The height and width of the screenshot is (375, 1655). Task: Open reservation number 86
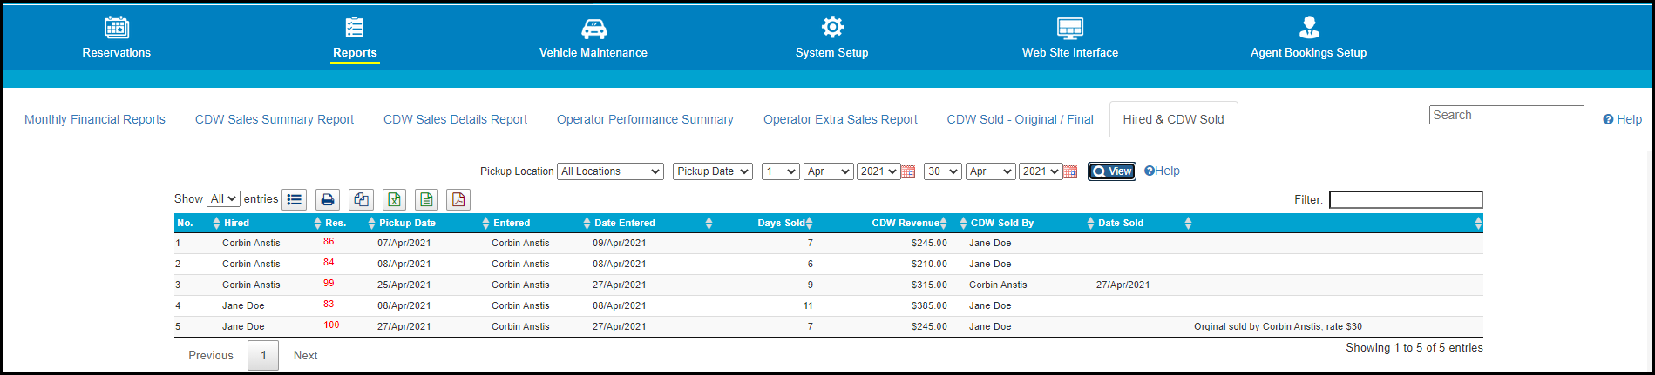[329, 241]
